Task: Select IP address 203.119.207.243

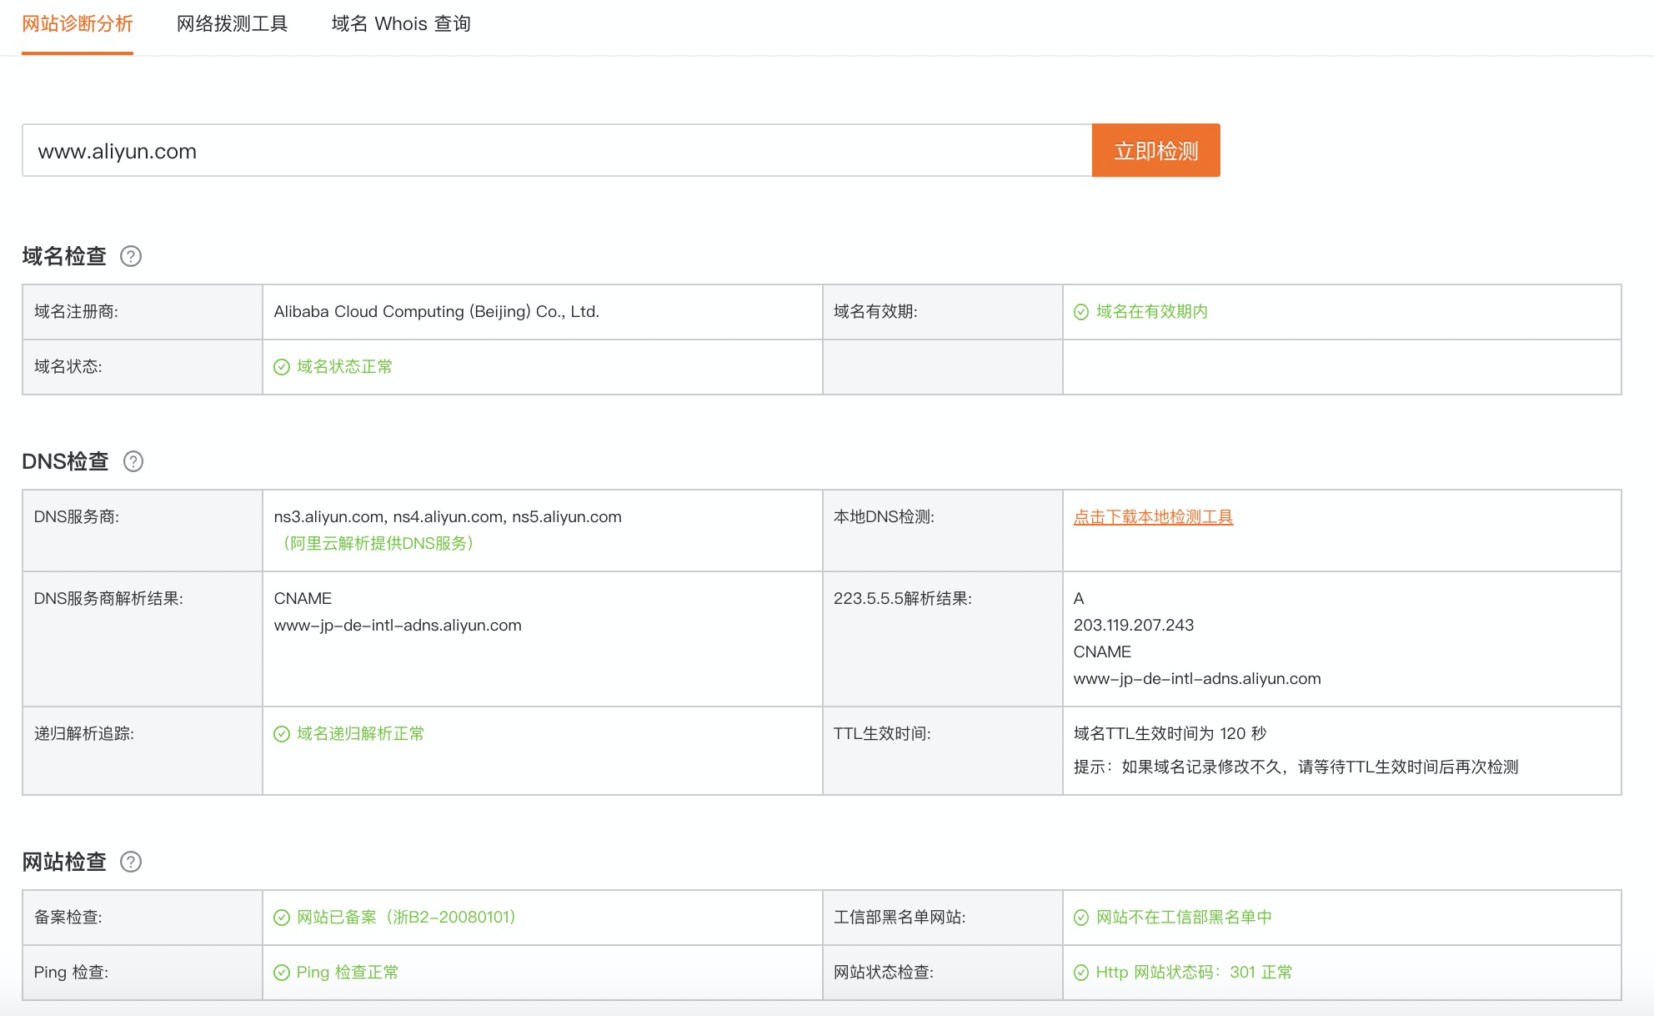Action: click(x=1134, y=626)
